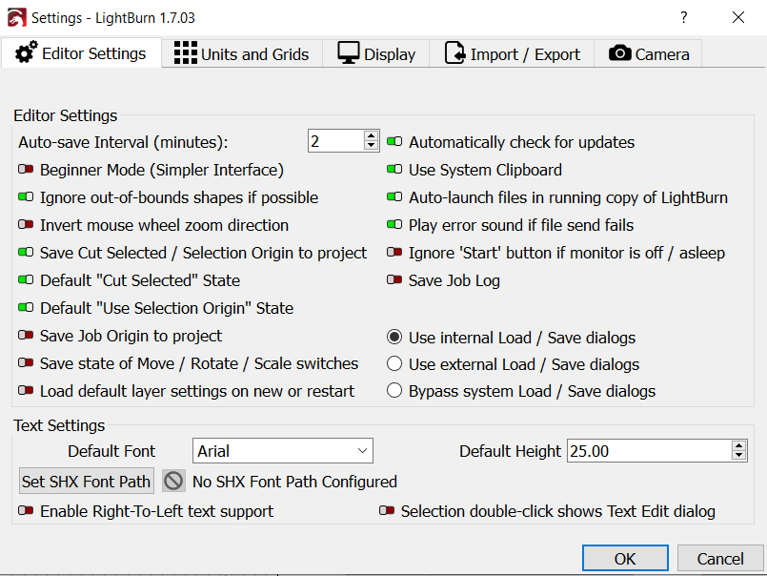The width and height of the screenshot is (767, 576).
Task: Select Use external Load / Save dialogs
Action: (x=394, y=364)
